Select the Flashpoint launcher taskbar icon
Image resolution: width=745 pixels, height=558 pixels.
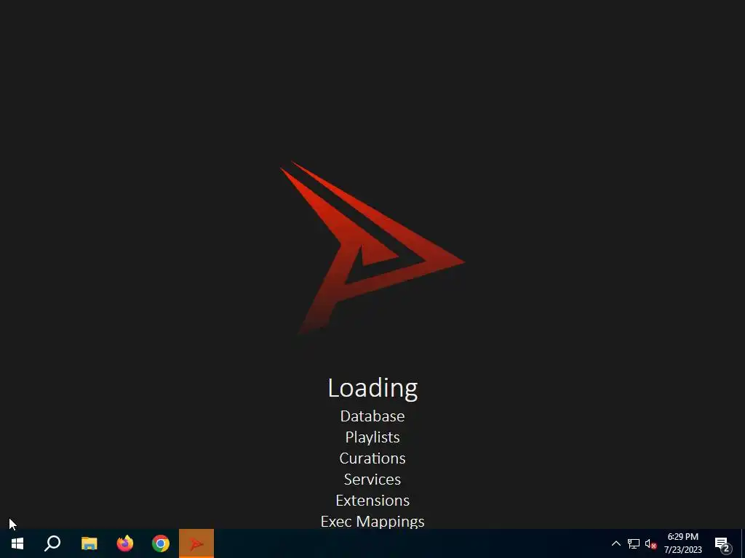[196, 543]
